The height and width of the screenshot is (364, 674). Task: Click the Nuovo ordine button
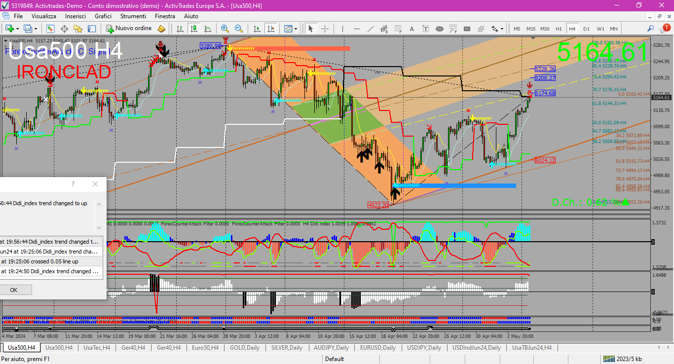tap(129, 29)
